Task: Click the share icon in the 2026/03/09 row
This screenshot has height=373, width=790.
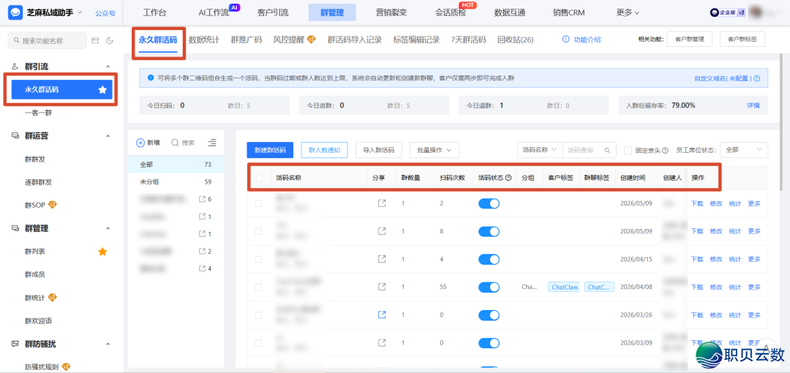Action: 382,342
